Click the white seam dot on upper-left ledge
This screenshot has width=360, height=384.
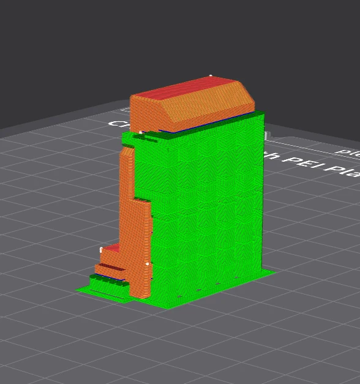pos(141,132)
